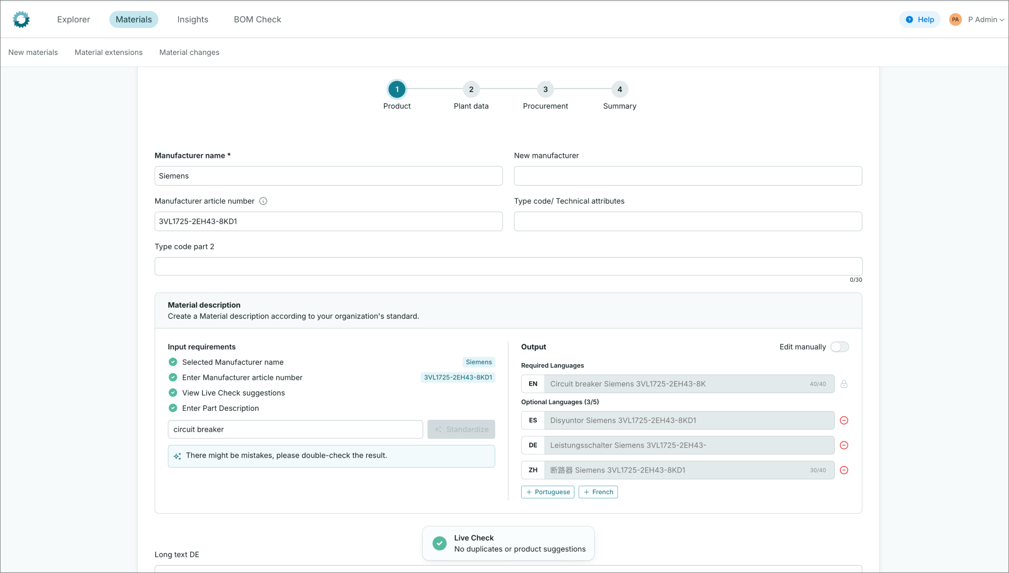Select the Materials nav item
Viewport: 1009px width, 573px height.
click(x=133, y=19)
